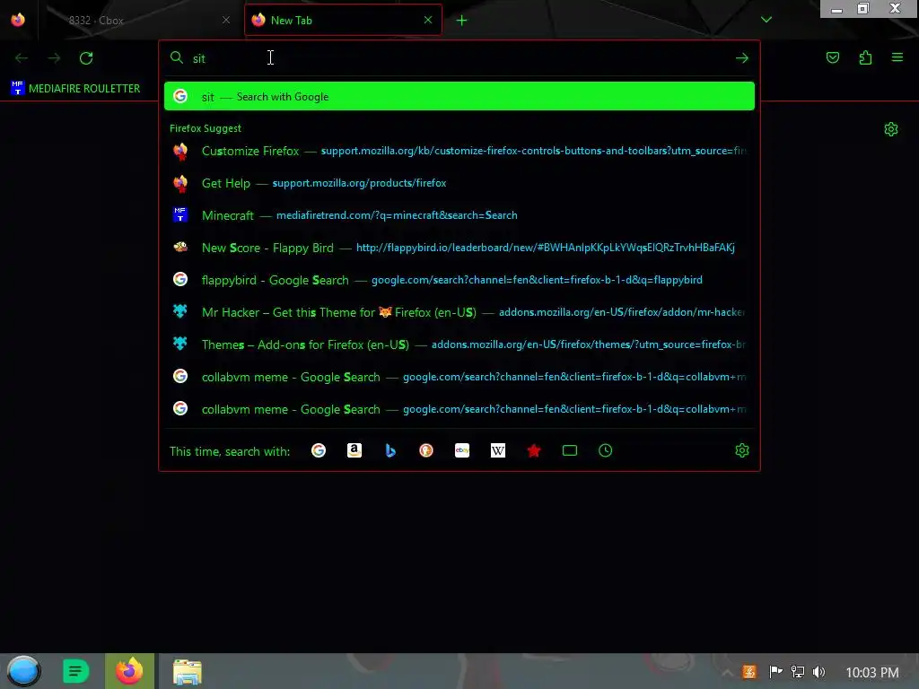Click the network tray icon
Image resolution: width=919 pixels, height=689 pixels.
(x=797, y=672)
